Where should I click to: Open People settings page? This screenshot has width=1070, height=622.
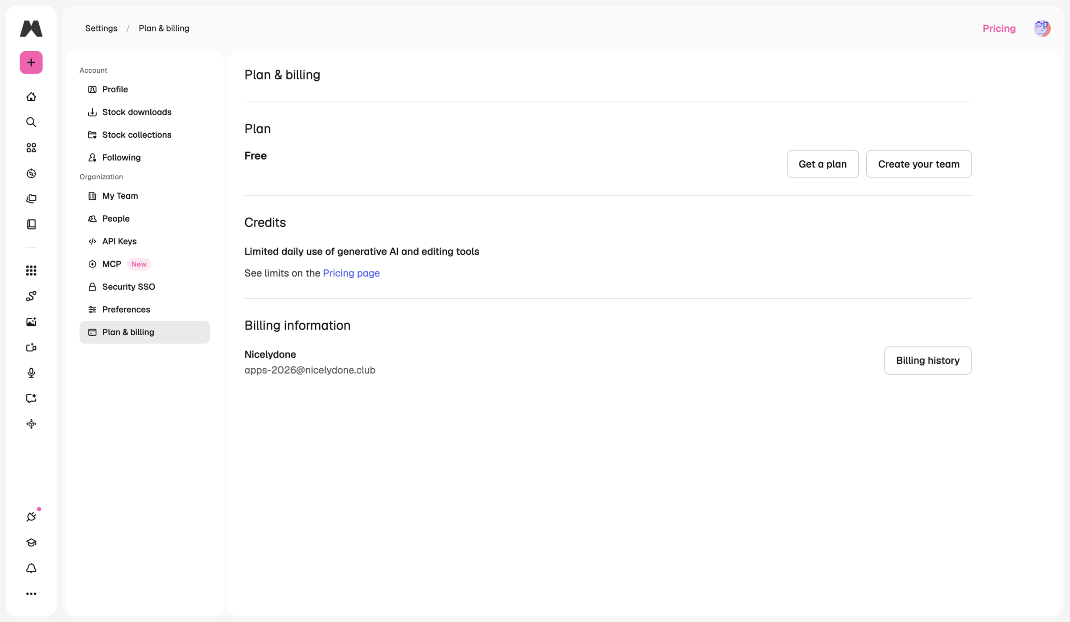click(145, 219)
